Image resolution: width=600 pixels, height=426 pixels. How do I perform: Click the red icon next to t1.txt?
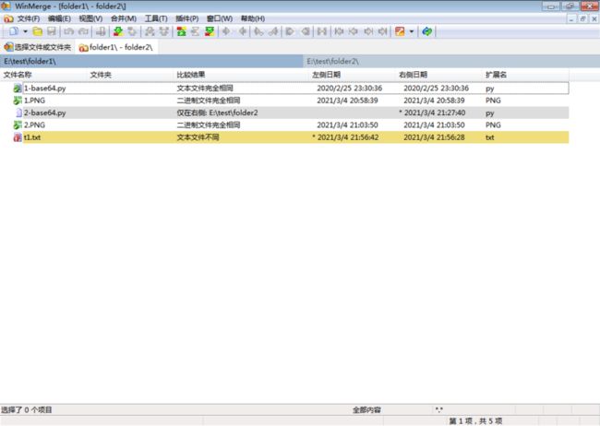pyautogui.click(x=18, y=137)
